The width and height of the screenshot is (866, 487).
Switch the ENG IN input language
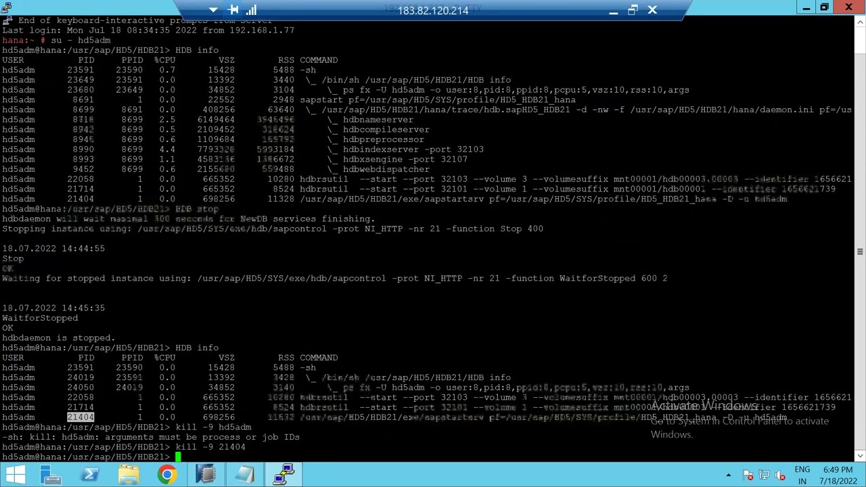tap(802, 475)
